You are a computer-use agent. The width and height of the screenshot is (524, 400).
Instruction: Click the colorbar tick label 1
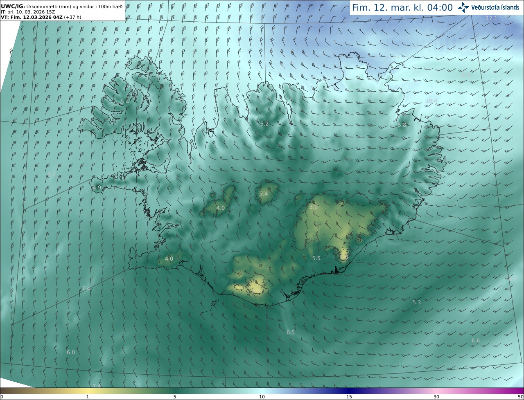pos(88,397)
